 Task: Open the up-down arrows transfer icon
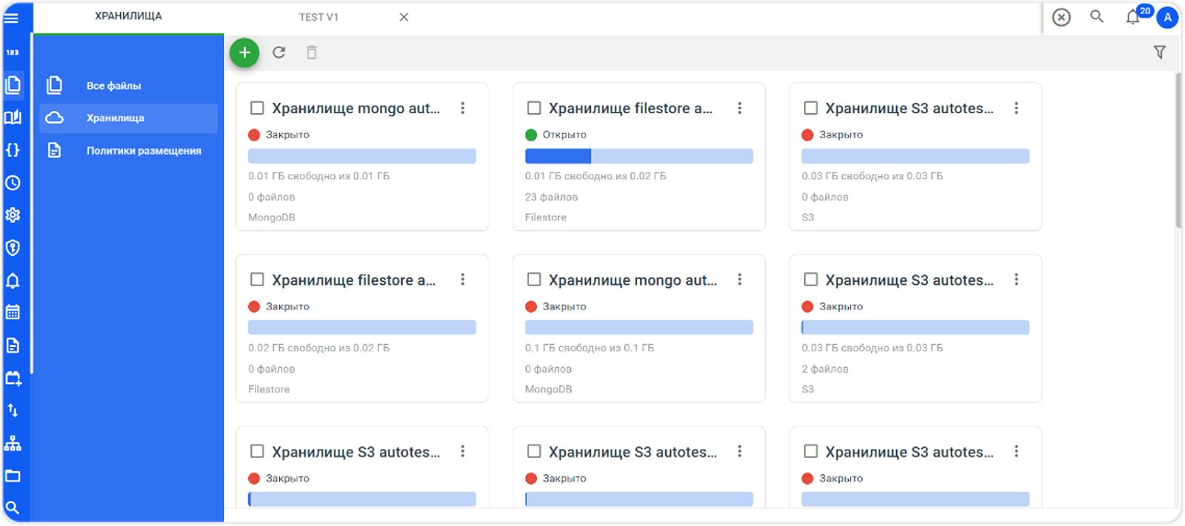pos(13,411)
